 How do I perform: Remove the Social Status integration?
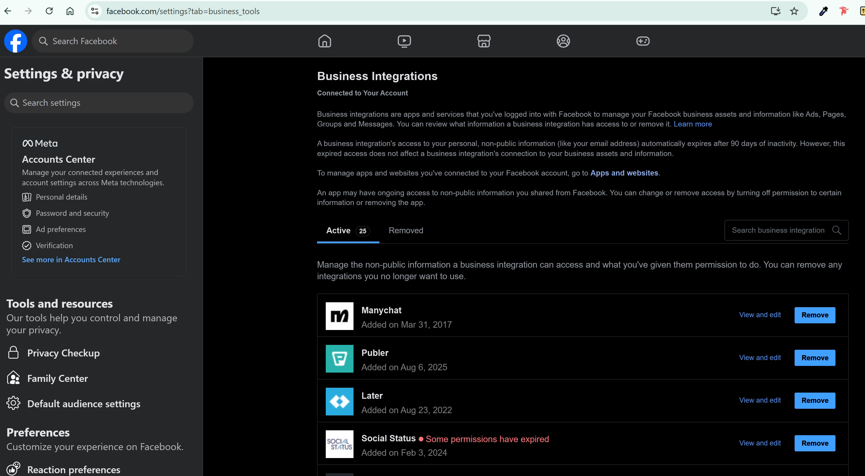pos(814,443)
